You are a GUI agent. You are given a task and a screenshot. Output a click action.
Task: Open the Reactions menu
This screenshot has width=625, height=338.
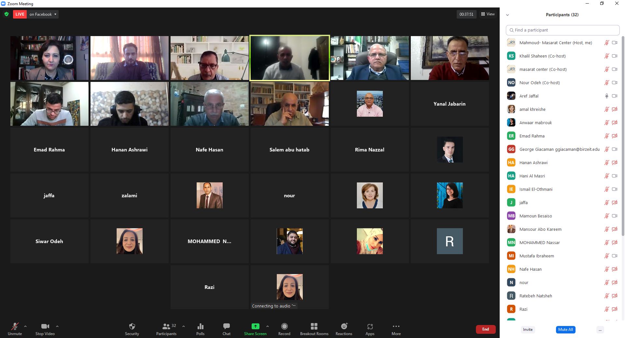[344, 329]
